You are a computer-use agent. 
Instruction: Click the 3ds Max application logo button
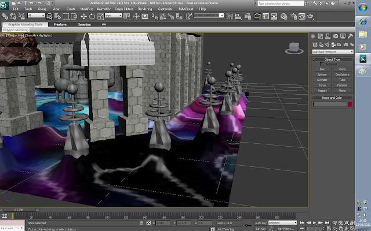pos(4,5)
